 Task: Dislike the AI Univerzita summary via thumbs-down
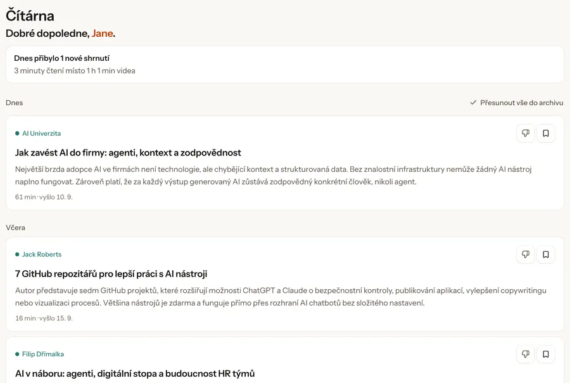tap(525, 133)
